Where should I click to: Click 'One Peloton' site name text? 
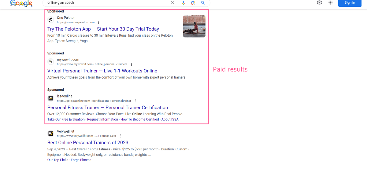66,18
